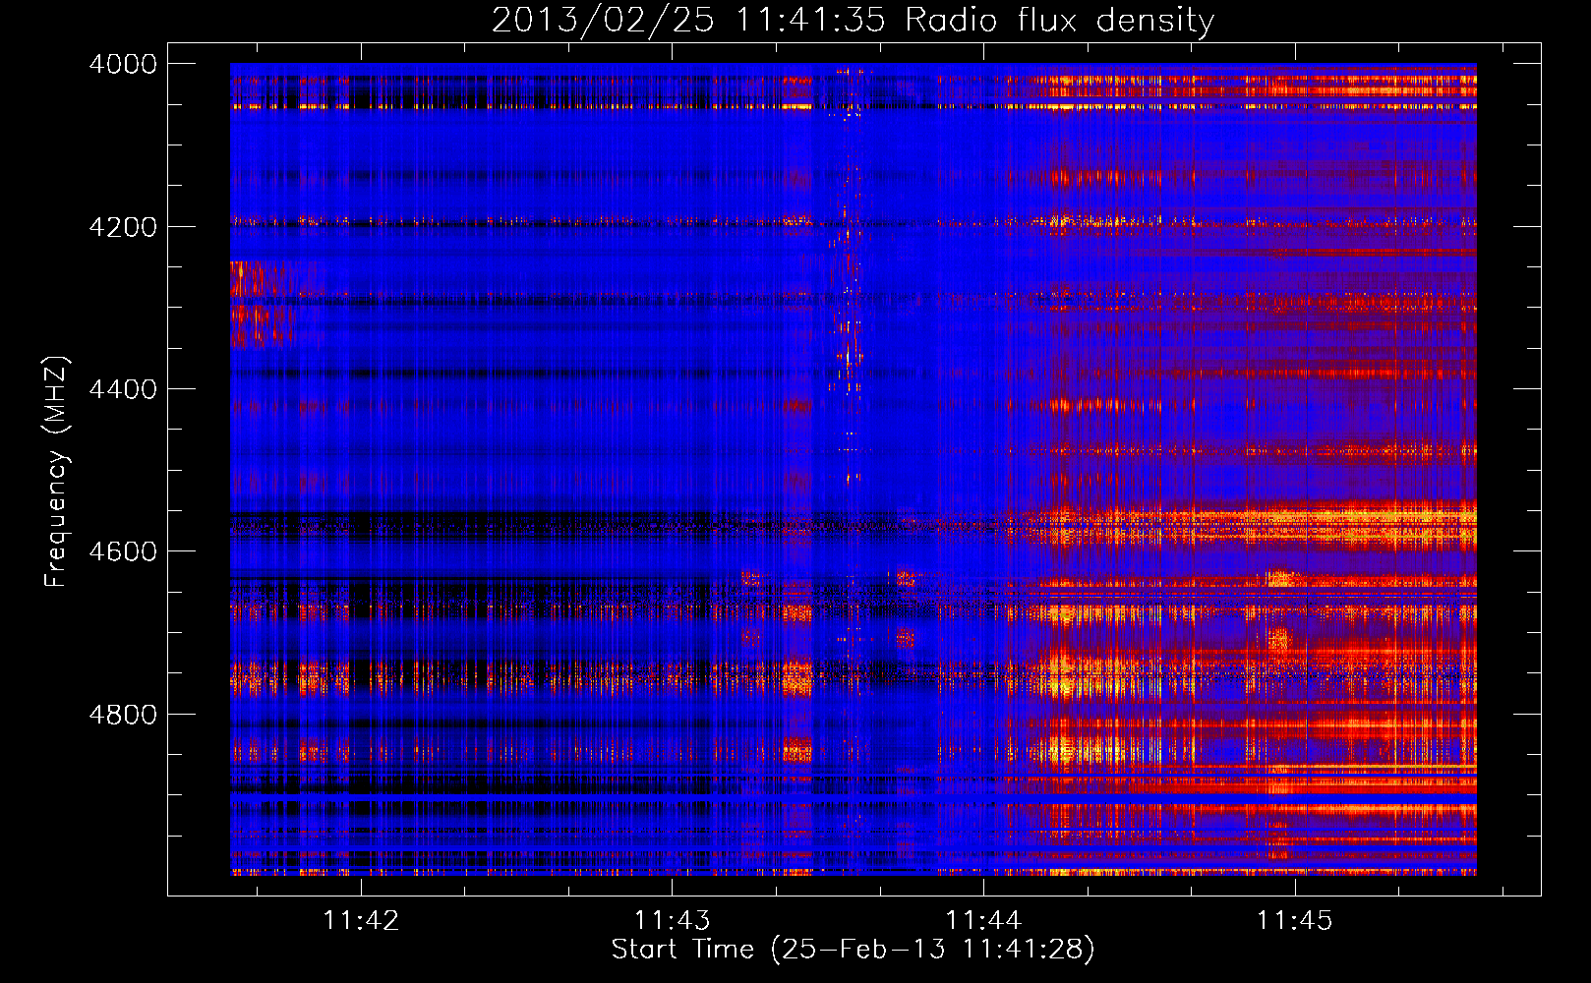Screen dimensions: 1591x983
Task: Click the 4600 frequency axis label
Action: click(x=122, y=551)
